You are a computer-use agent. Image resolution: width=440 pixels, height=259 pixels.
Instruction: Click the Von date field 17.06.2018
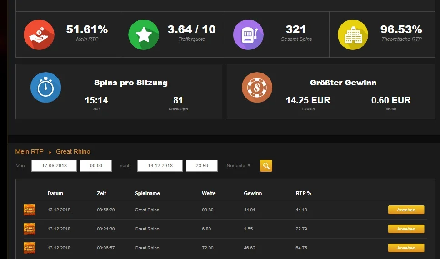(x=54, y=166)
